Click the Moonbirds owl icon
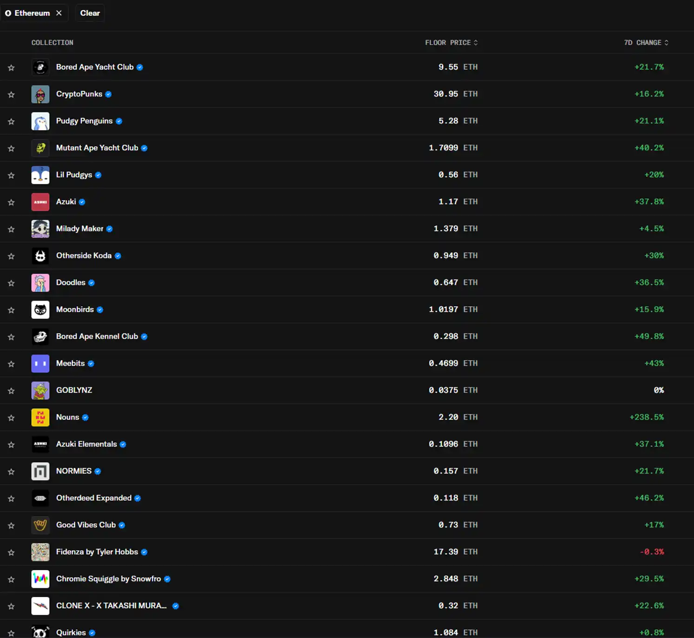694x638 pixels. [40, 310]
